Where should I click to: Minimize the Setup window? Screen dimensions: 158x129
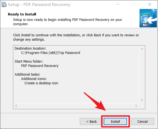(118, 4)
